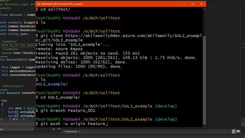Click '<inheritdoc/>' comment in code editor
The width and height of the screenshot is (245, 138).
13,86
